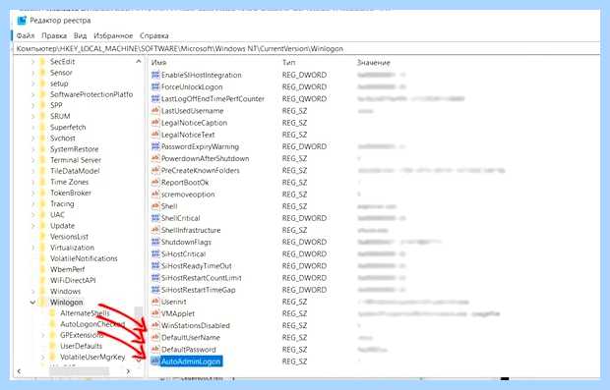Click the SiHostCritical DWORD icon
Screen dimensions: 610x390
[x=155, y=253]
